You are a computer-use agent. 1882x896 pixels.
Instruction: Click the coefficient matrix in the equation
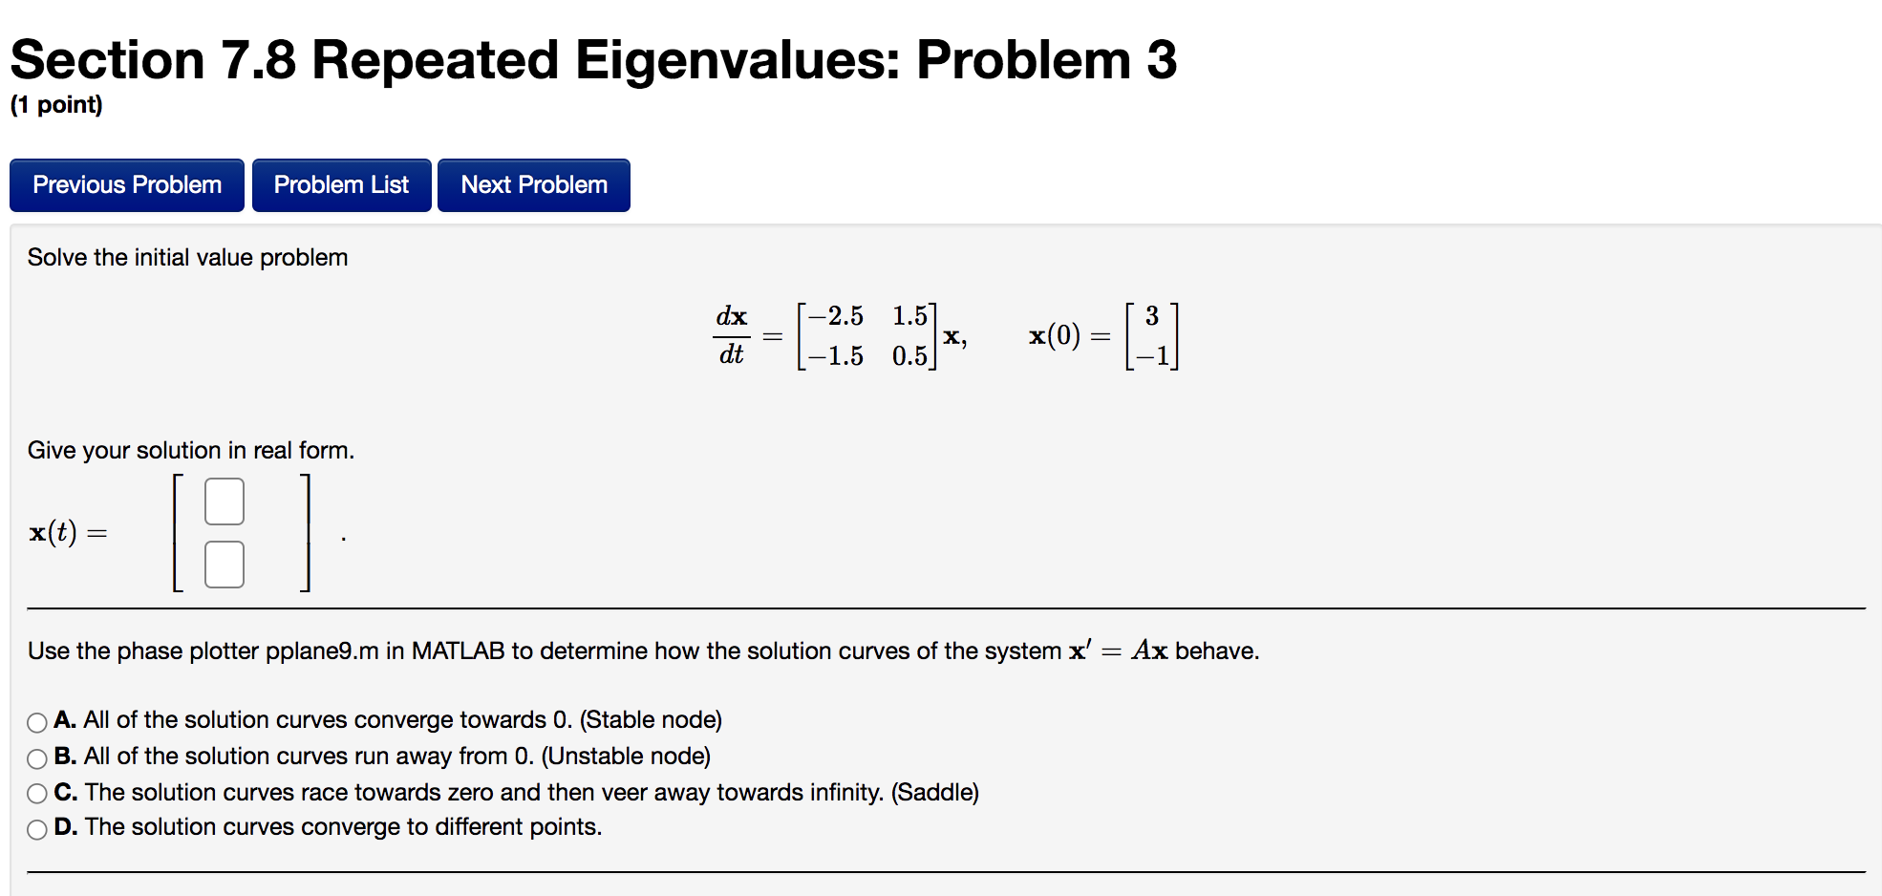click(865, 334)
